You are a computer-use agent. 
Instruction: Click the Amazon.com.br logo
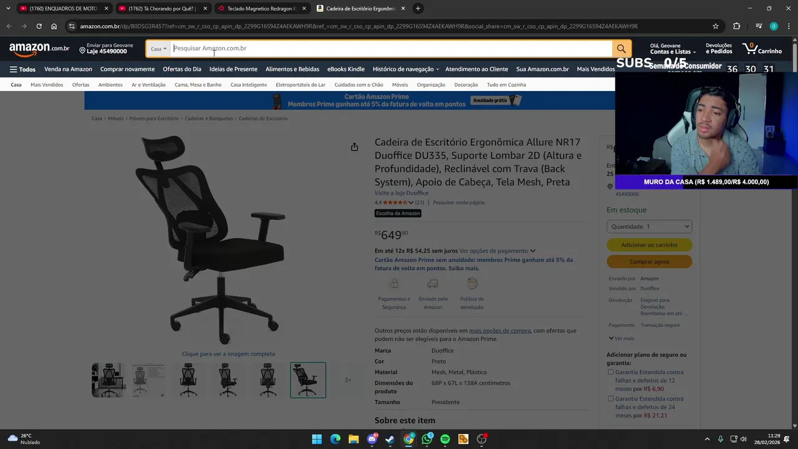click(39, 49)
